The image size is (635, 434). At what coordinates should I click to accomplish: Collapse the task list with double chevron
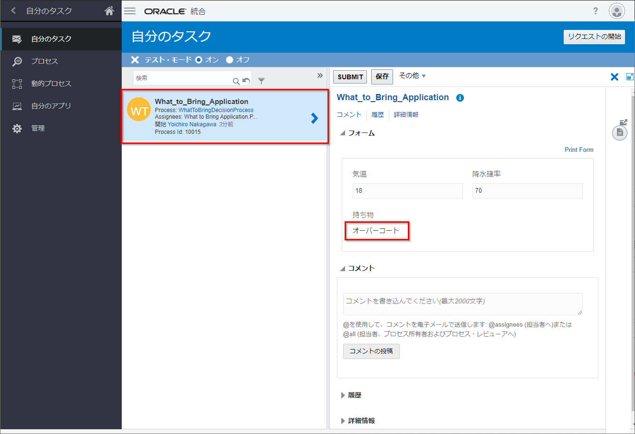pyautogui.click(x=320, y=76)
